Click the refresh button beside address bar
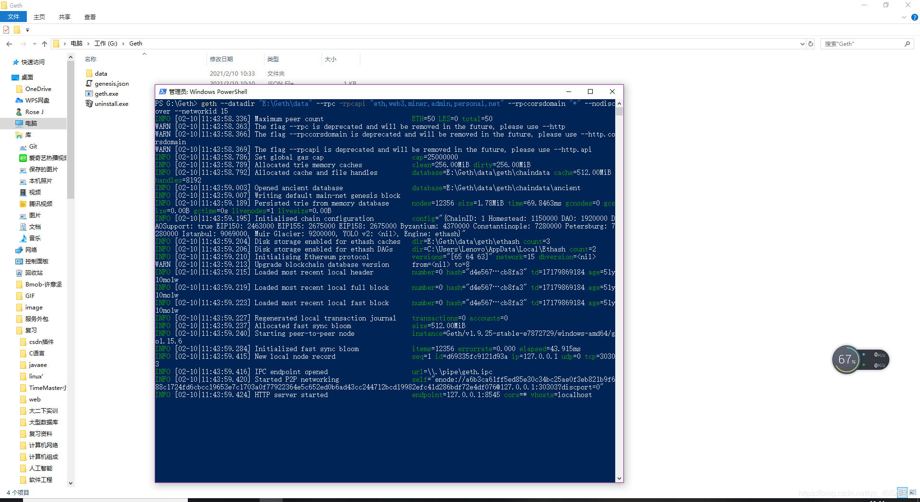This screenshot has height=502, width=920. [x=811, y=44]
